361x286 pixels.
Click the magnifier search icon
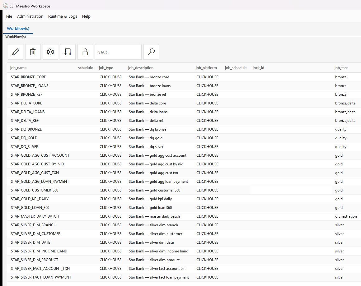(151, 52)
